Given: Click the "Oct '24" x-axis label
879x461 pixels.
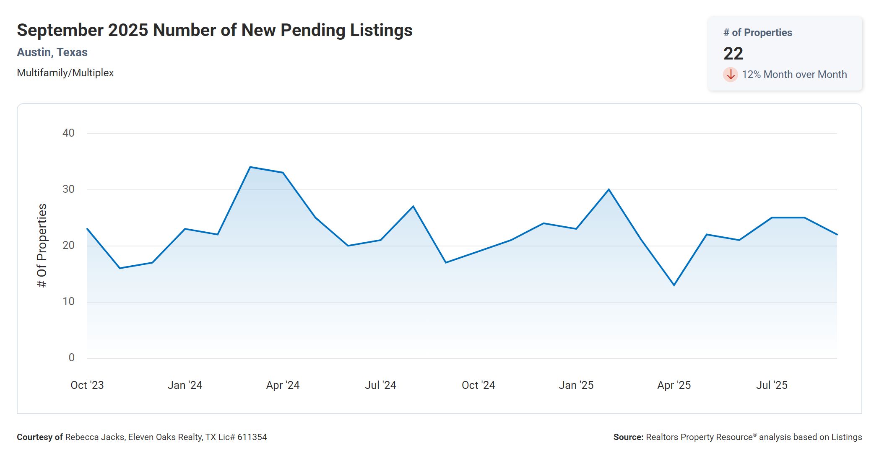Looking at the screenshot, I should (478, 385).
